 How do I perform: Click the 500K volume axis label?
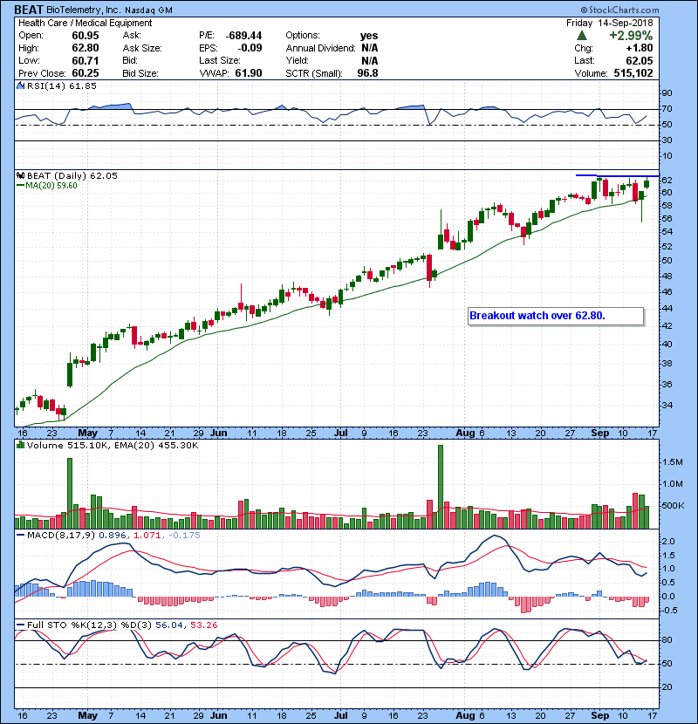[x=673, y=506]
